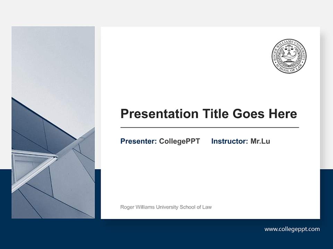Open the www.collegeppt.com link
The width and height of the screenshot is (333, 249).
(292, 229)
